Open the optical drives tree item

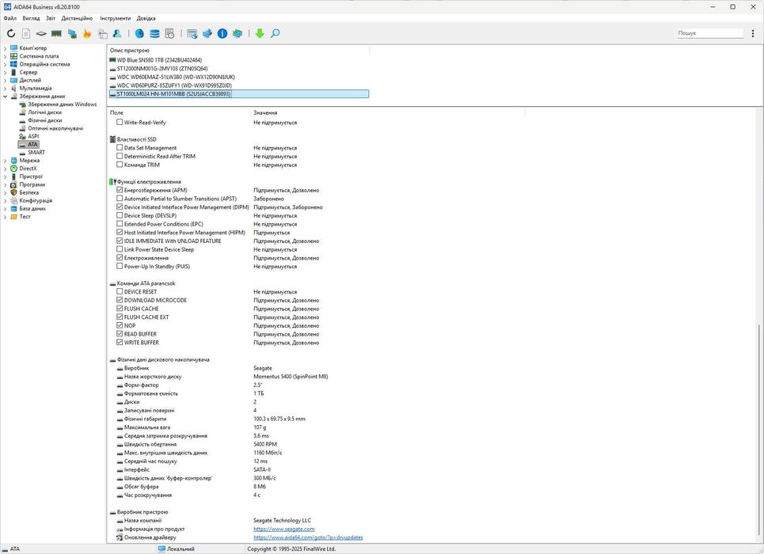click(x=55, y=128)
